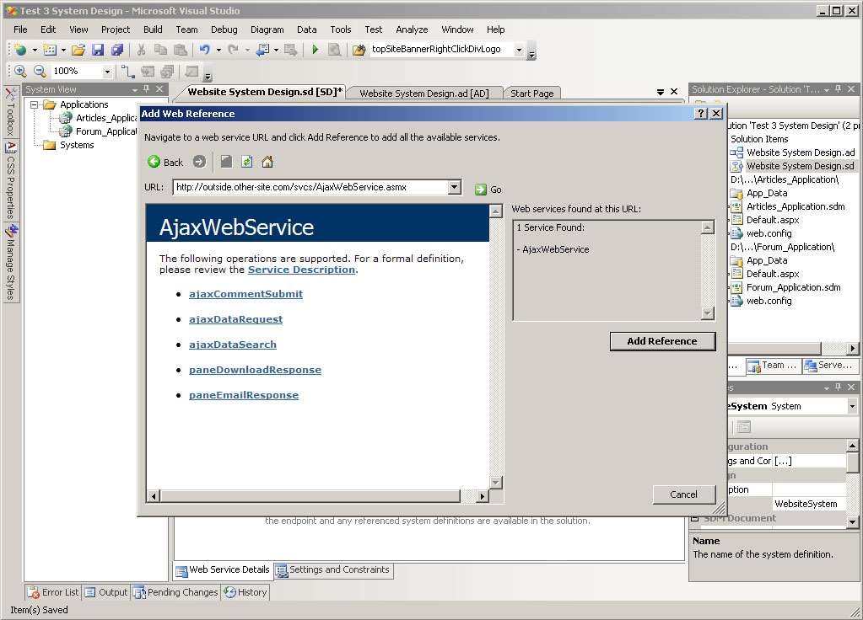863x620 pixels.
Task: Open the zoom 100% dropdown
Action: pyautogui.click(x=107, y=72)
